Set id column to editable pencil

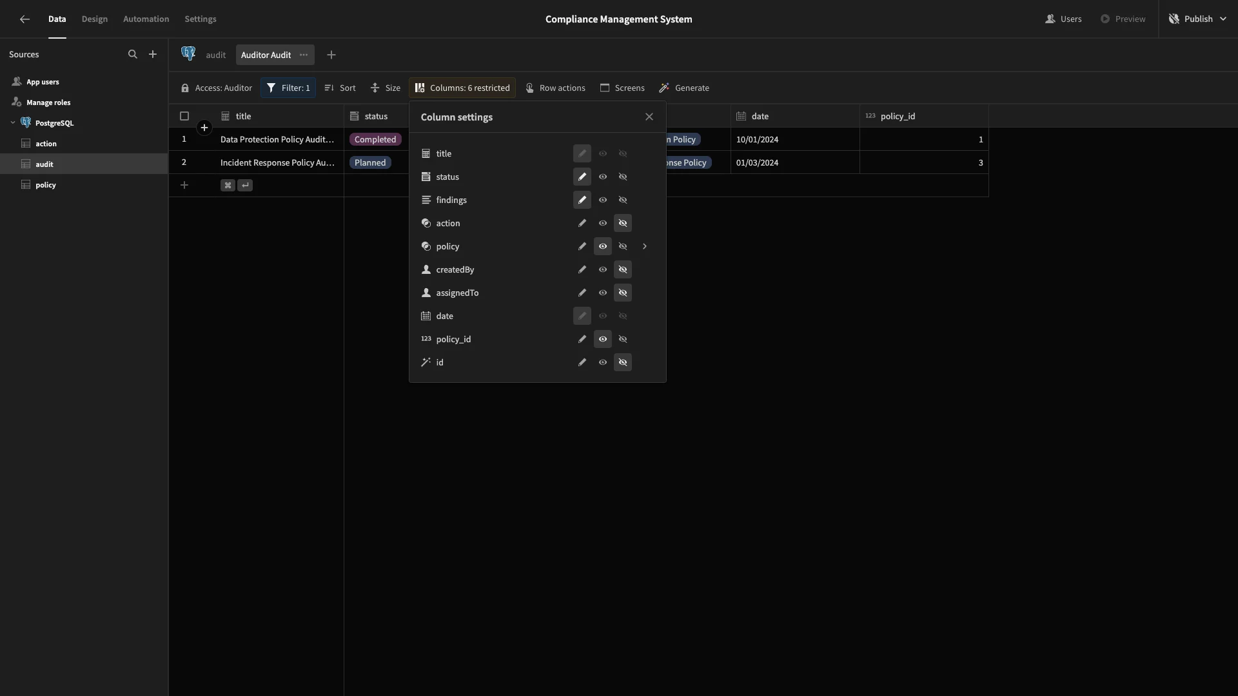point(582,362)
